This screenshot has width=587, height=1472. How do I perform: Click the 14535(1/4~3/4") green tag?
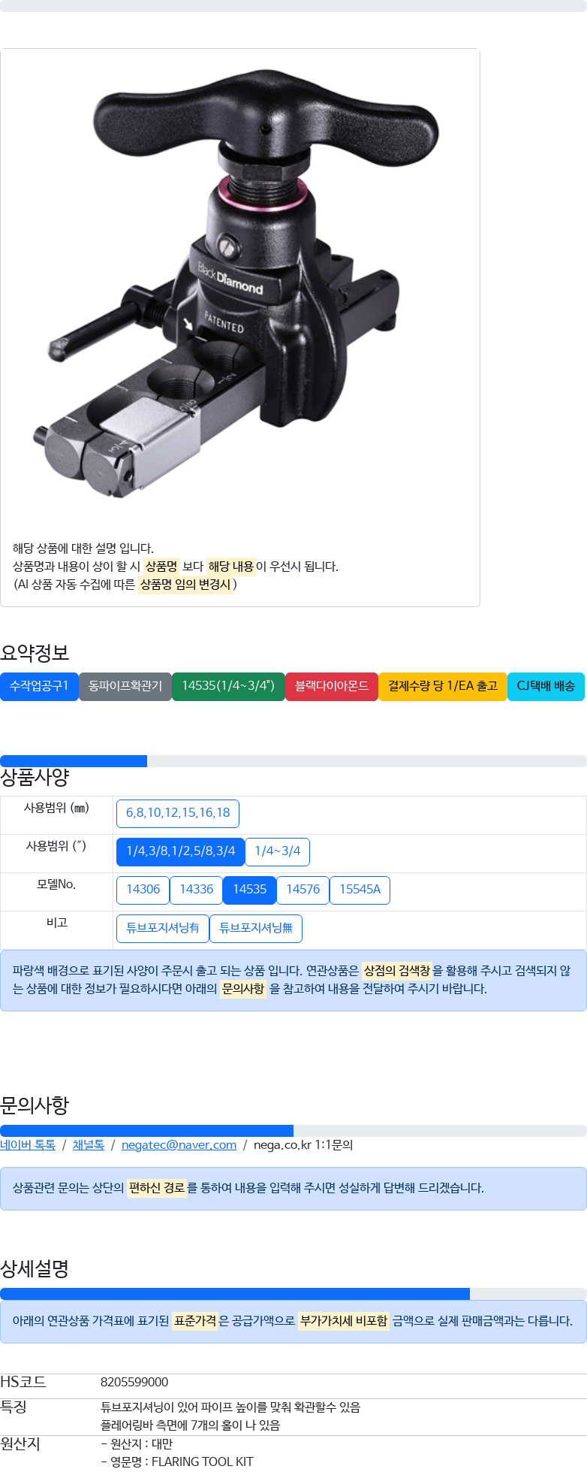(x=228, y=686)
